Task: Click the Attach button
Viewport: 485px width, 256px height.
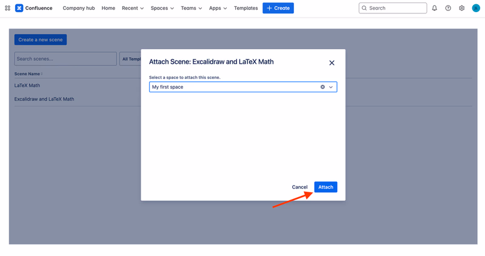Action: tap(326, 187)
